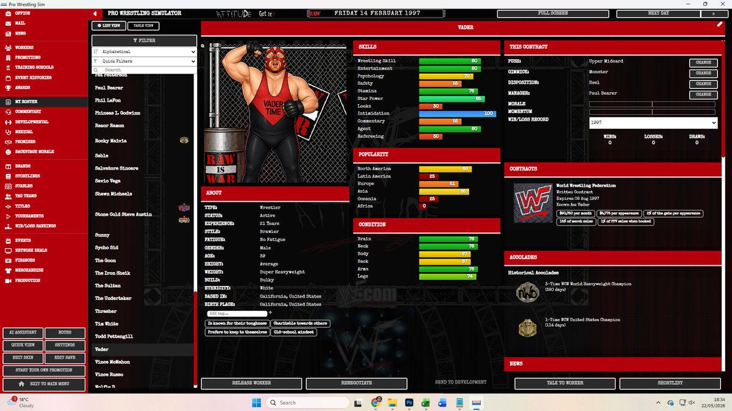Click the plus icon beside Add tag

coord(270,313)
